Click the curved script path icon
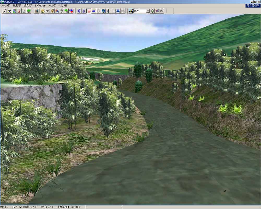 click(62, 11)
